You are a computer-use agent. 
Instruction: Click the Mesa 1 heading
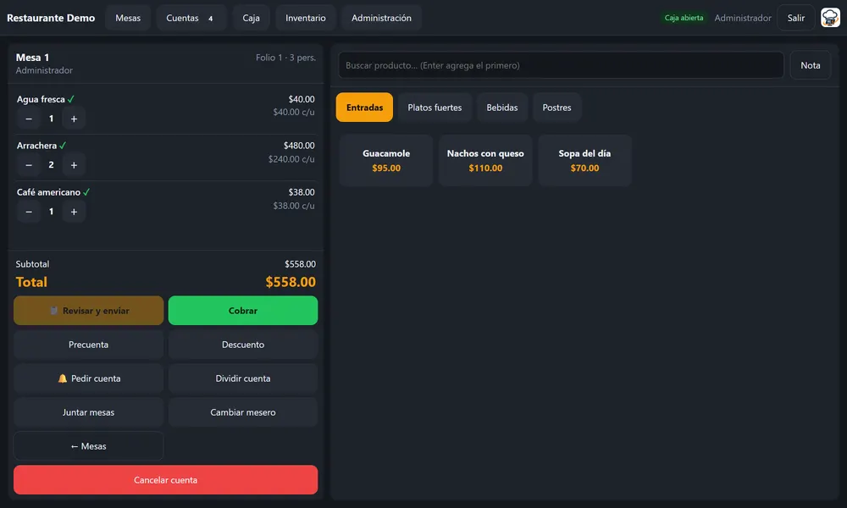pyautogui.click(x=32, y=58)
